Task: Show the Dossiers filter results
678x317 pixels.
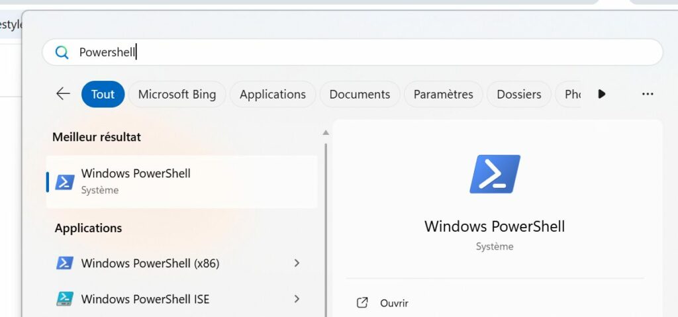Action: (x=519, y=94)
